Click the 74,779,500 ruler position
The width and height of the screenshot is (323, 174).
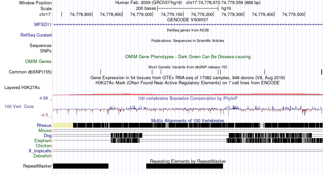[293, 14]
